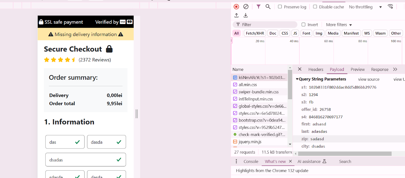Open network conditions wifi icon
The image size is (405, 178).
pyautogui.click(x=390, y=7)
